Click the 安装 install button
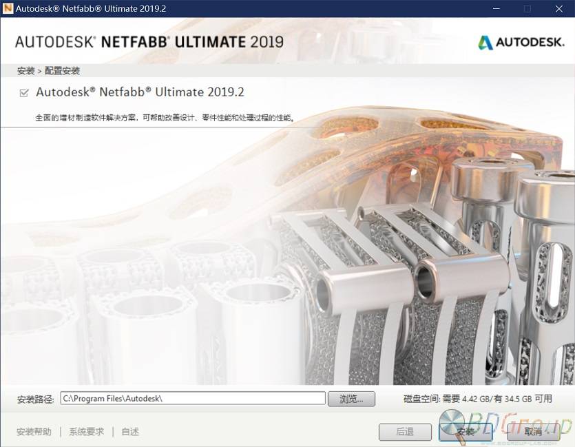Screen dimensions: 575x447 coord(466,432)
